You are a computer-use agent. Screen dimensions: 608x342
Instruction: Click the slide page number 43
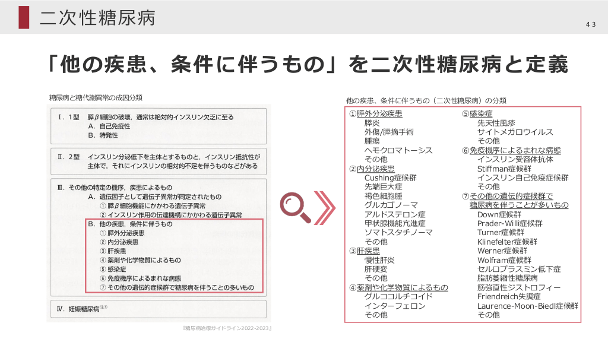591,24
